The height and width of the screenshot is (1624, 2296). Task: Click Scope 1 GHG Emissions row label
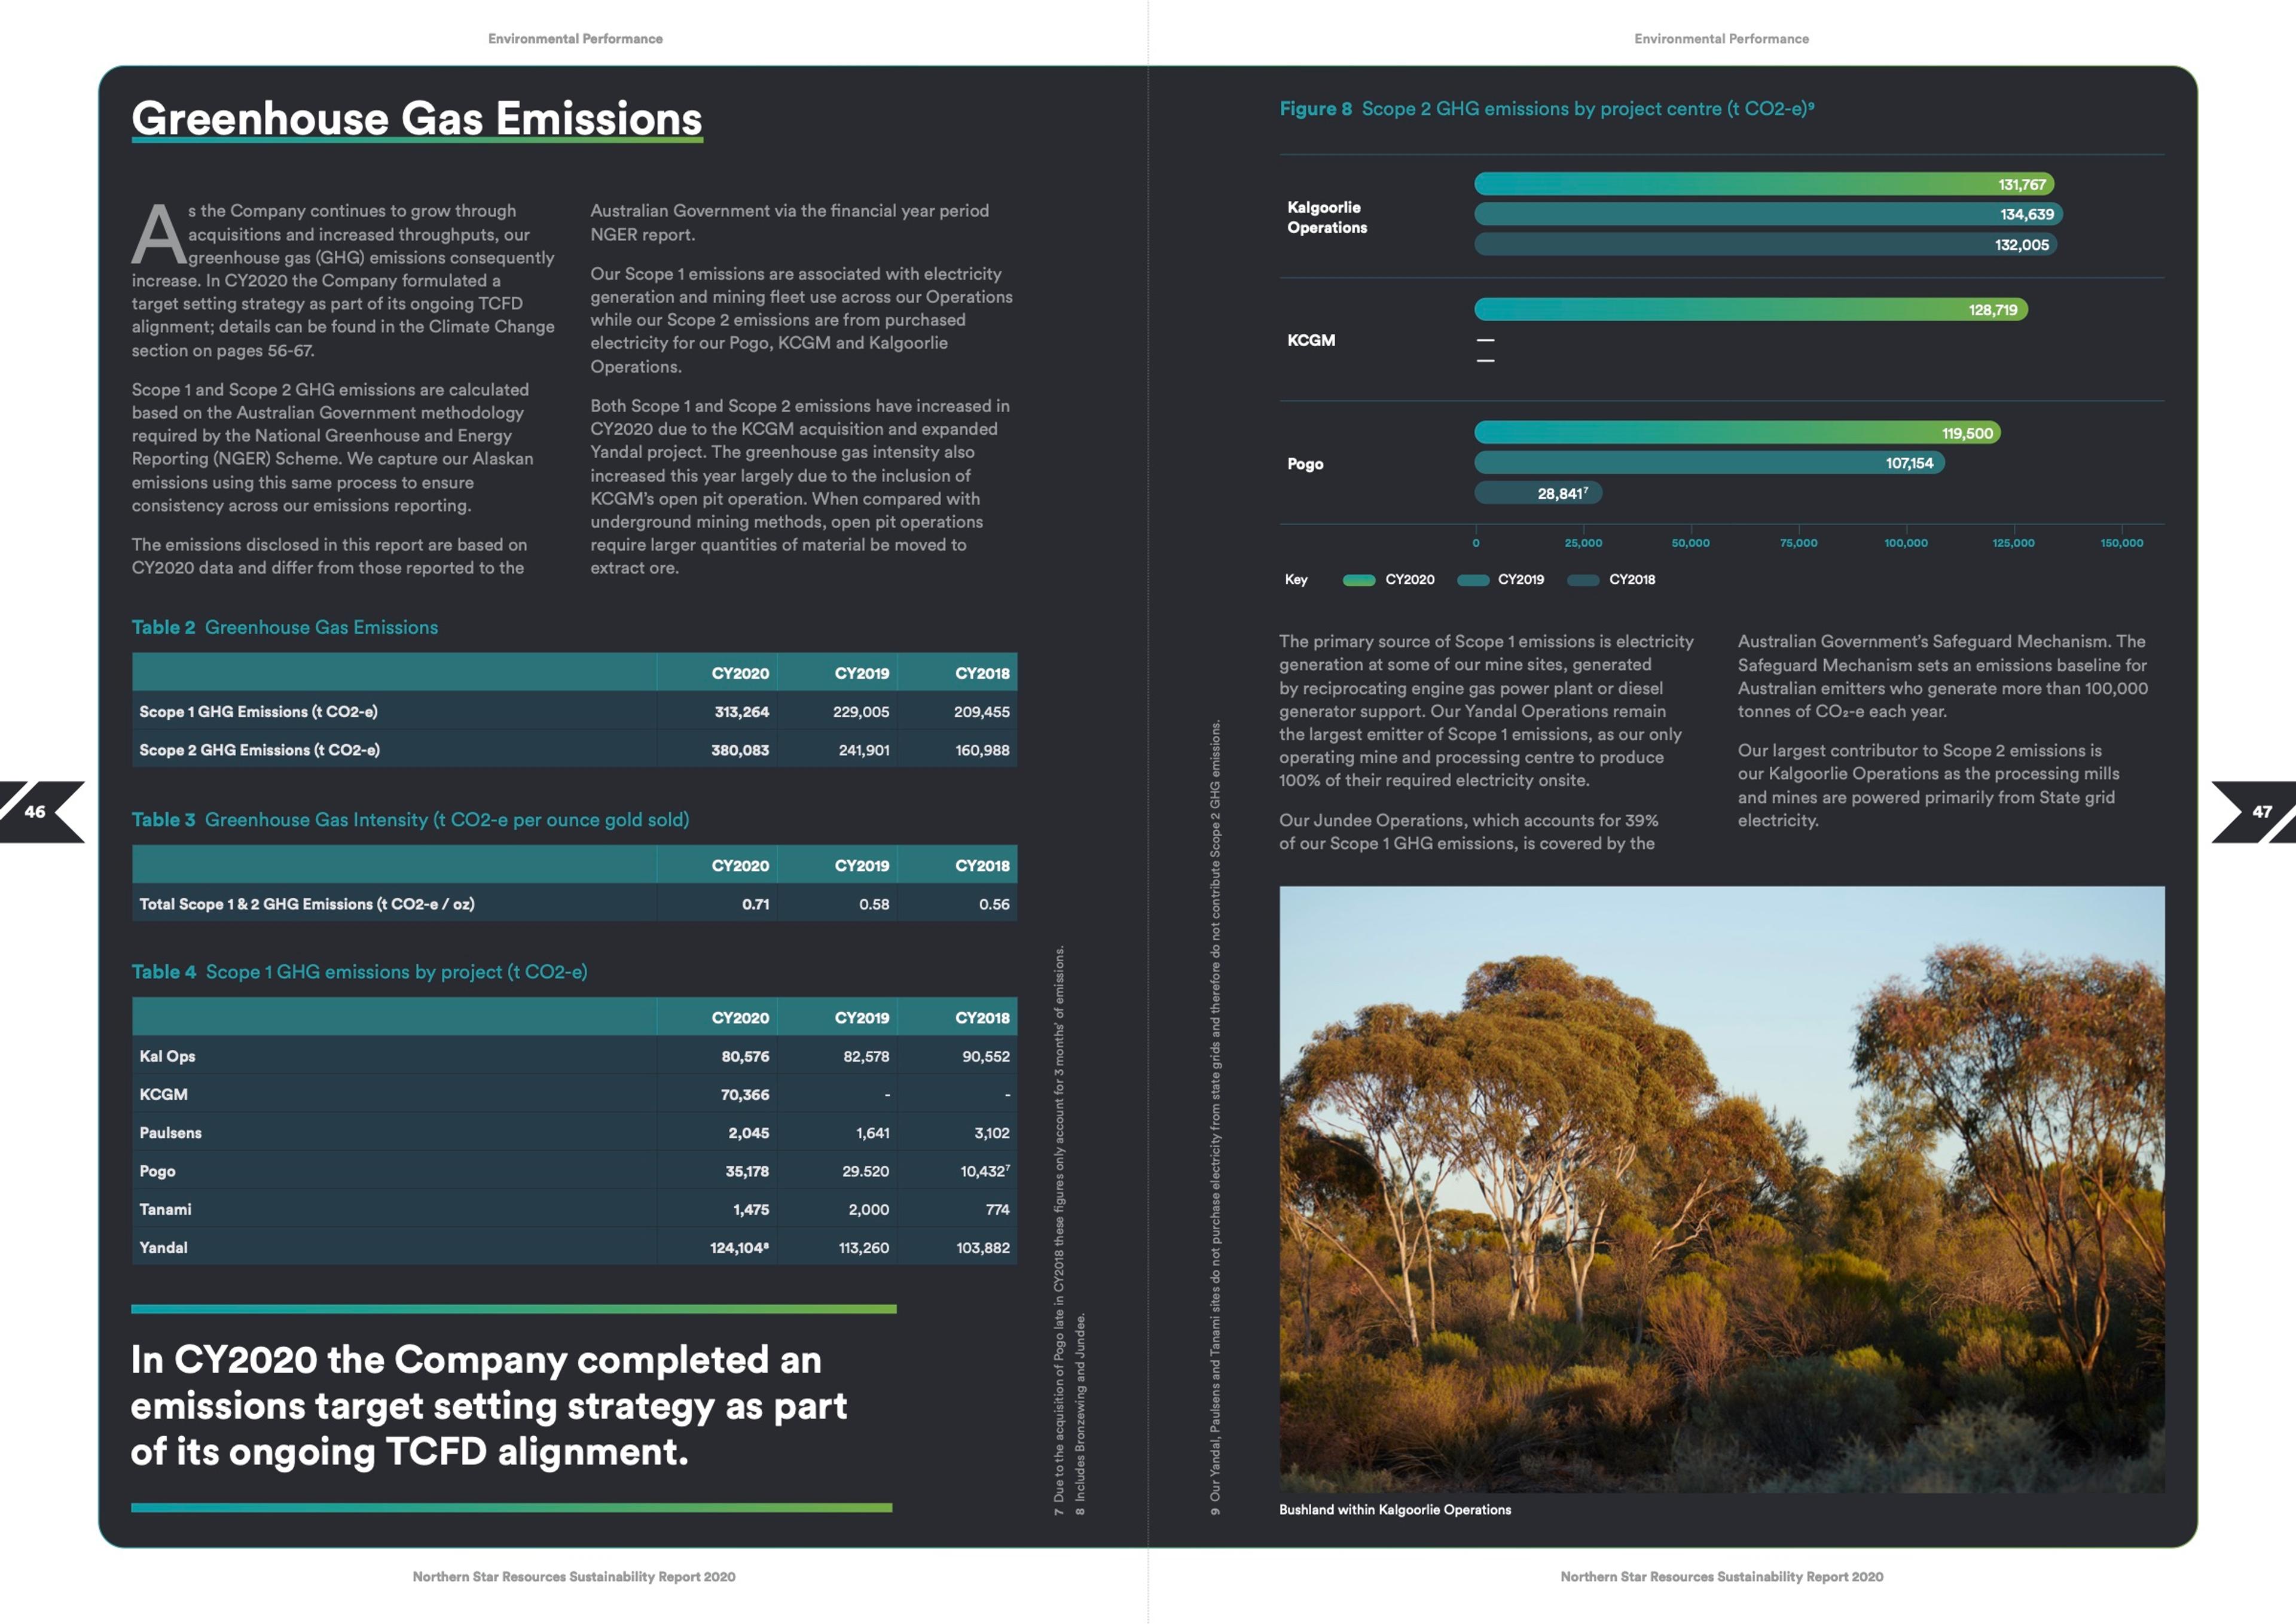click(258, 711)
